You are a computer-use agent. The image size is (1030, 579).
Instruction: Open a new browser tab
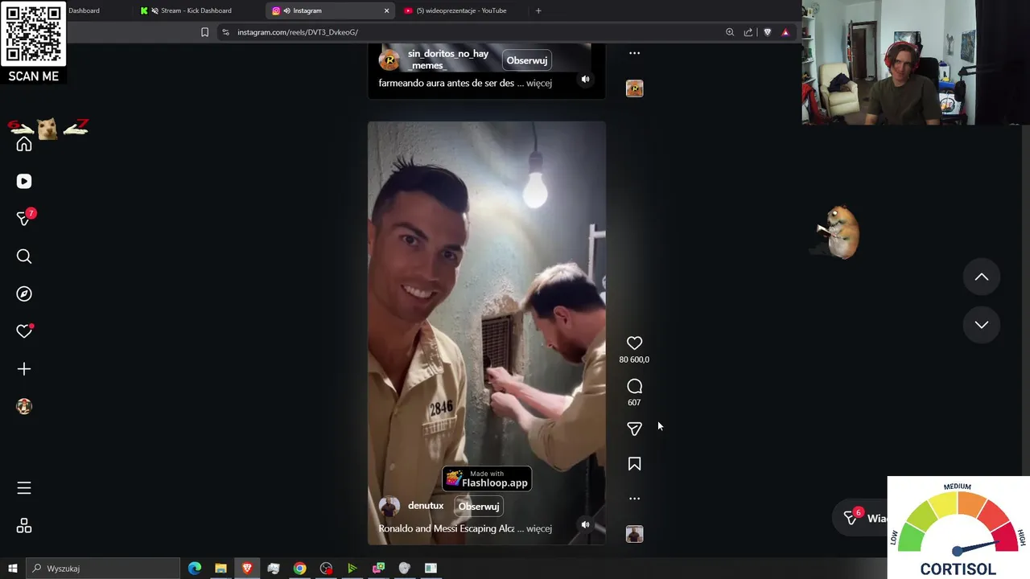[x=538, y=10]
